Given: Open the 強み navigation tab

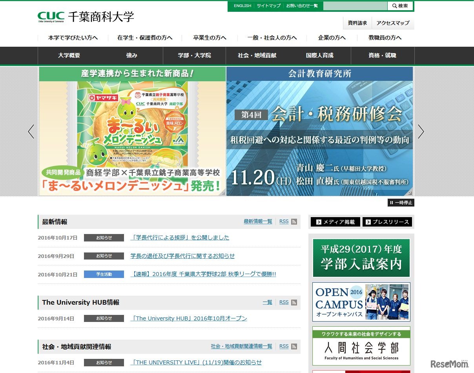Looking at the screenshot, I should coord(132,55).
